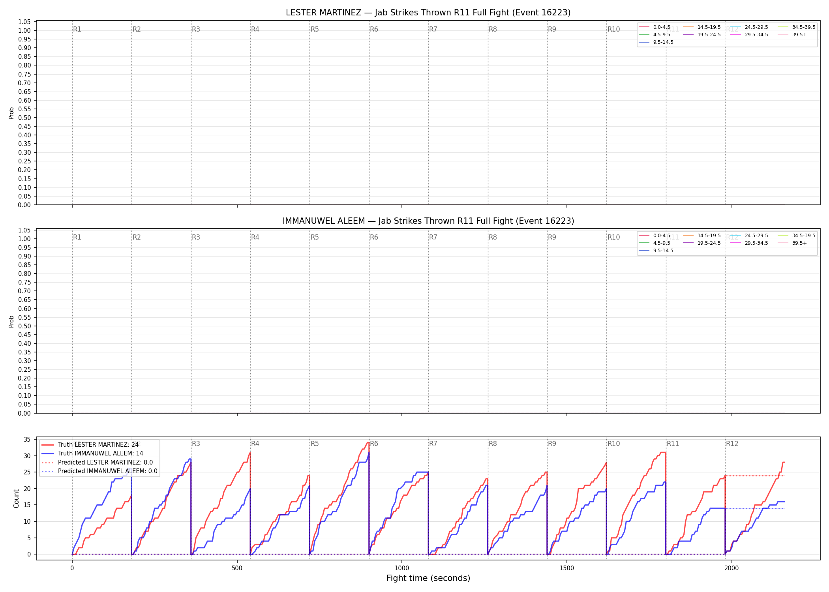Click the R8 round label in the middle panel
The image size is (829, 592).
493,237
